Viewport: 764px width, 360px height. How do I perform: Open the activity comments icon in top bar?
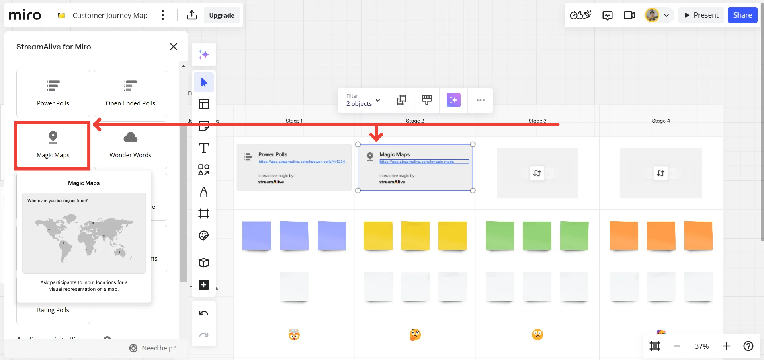608,15
